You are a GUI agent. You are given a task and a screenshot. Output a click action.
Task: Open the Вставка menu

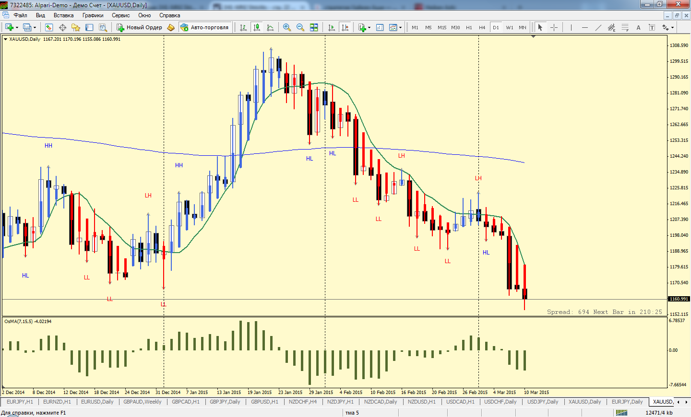(x=63, y=15)
